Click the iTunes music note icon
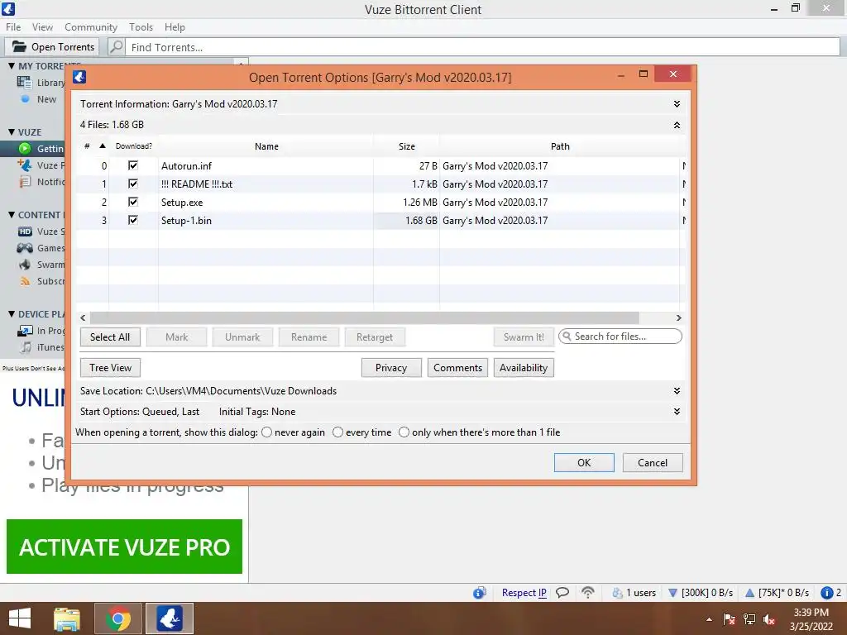The width and height of the screenshot is (847, 635). click(26, 347)
